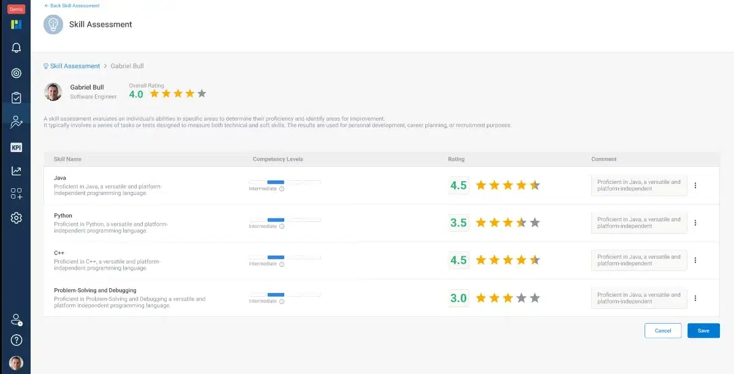Click the goals target icon in sidebar

click(x=17, y=73)
